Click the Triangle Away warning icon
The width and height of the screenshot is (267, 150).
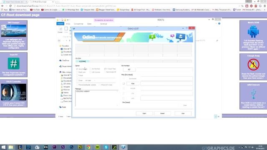[253, 65]
